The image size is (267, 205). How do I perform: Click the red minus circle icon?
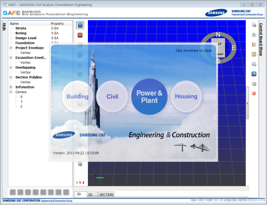click(254, 94)
